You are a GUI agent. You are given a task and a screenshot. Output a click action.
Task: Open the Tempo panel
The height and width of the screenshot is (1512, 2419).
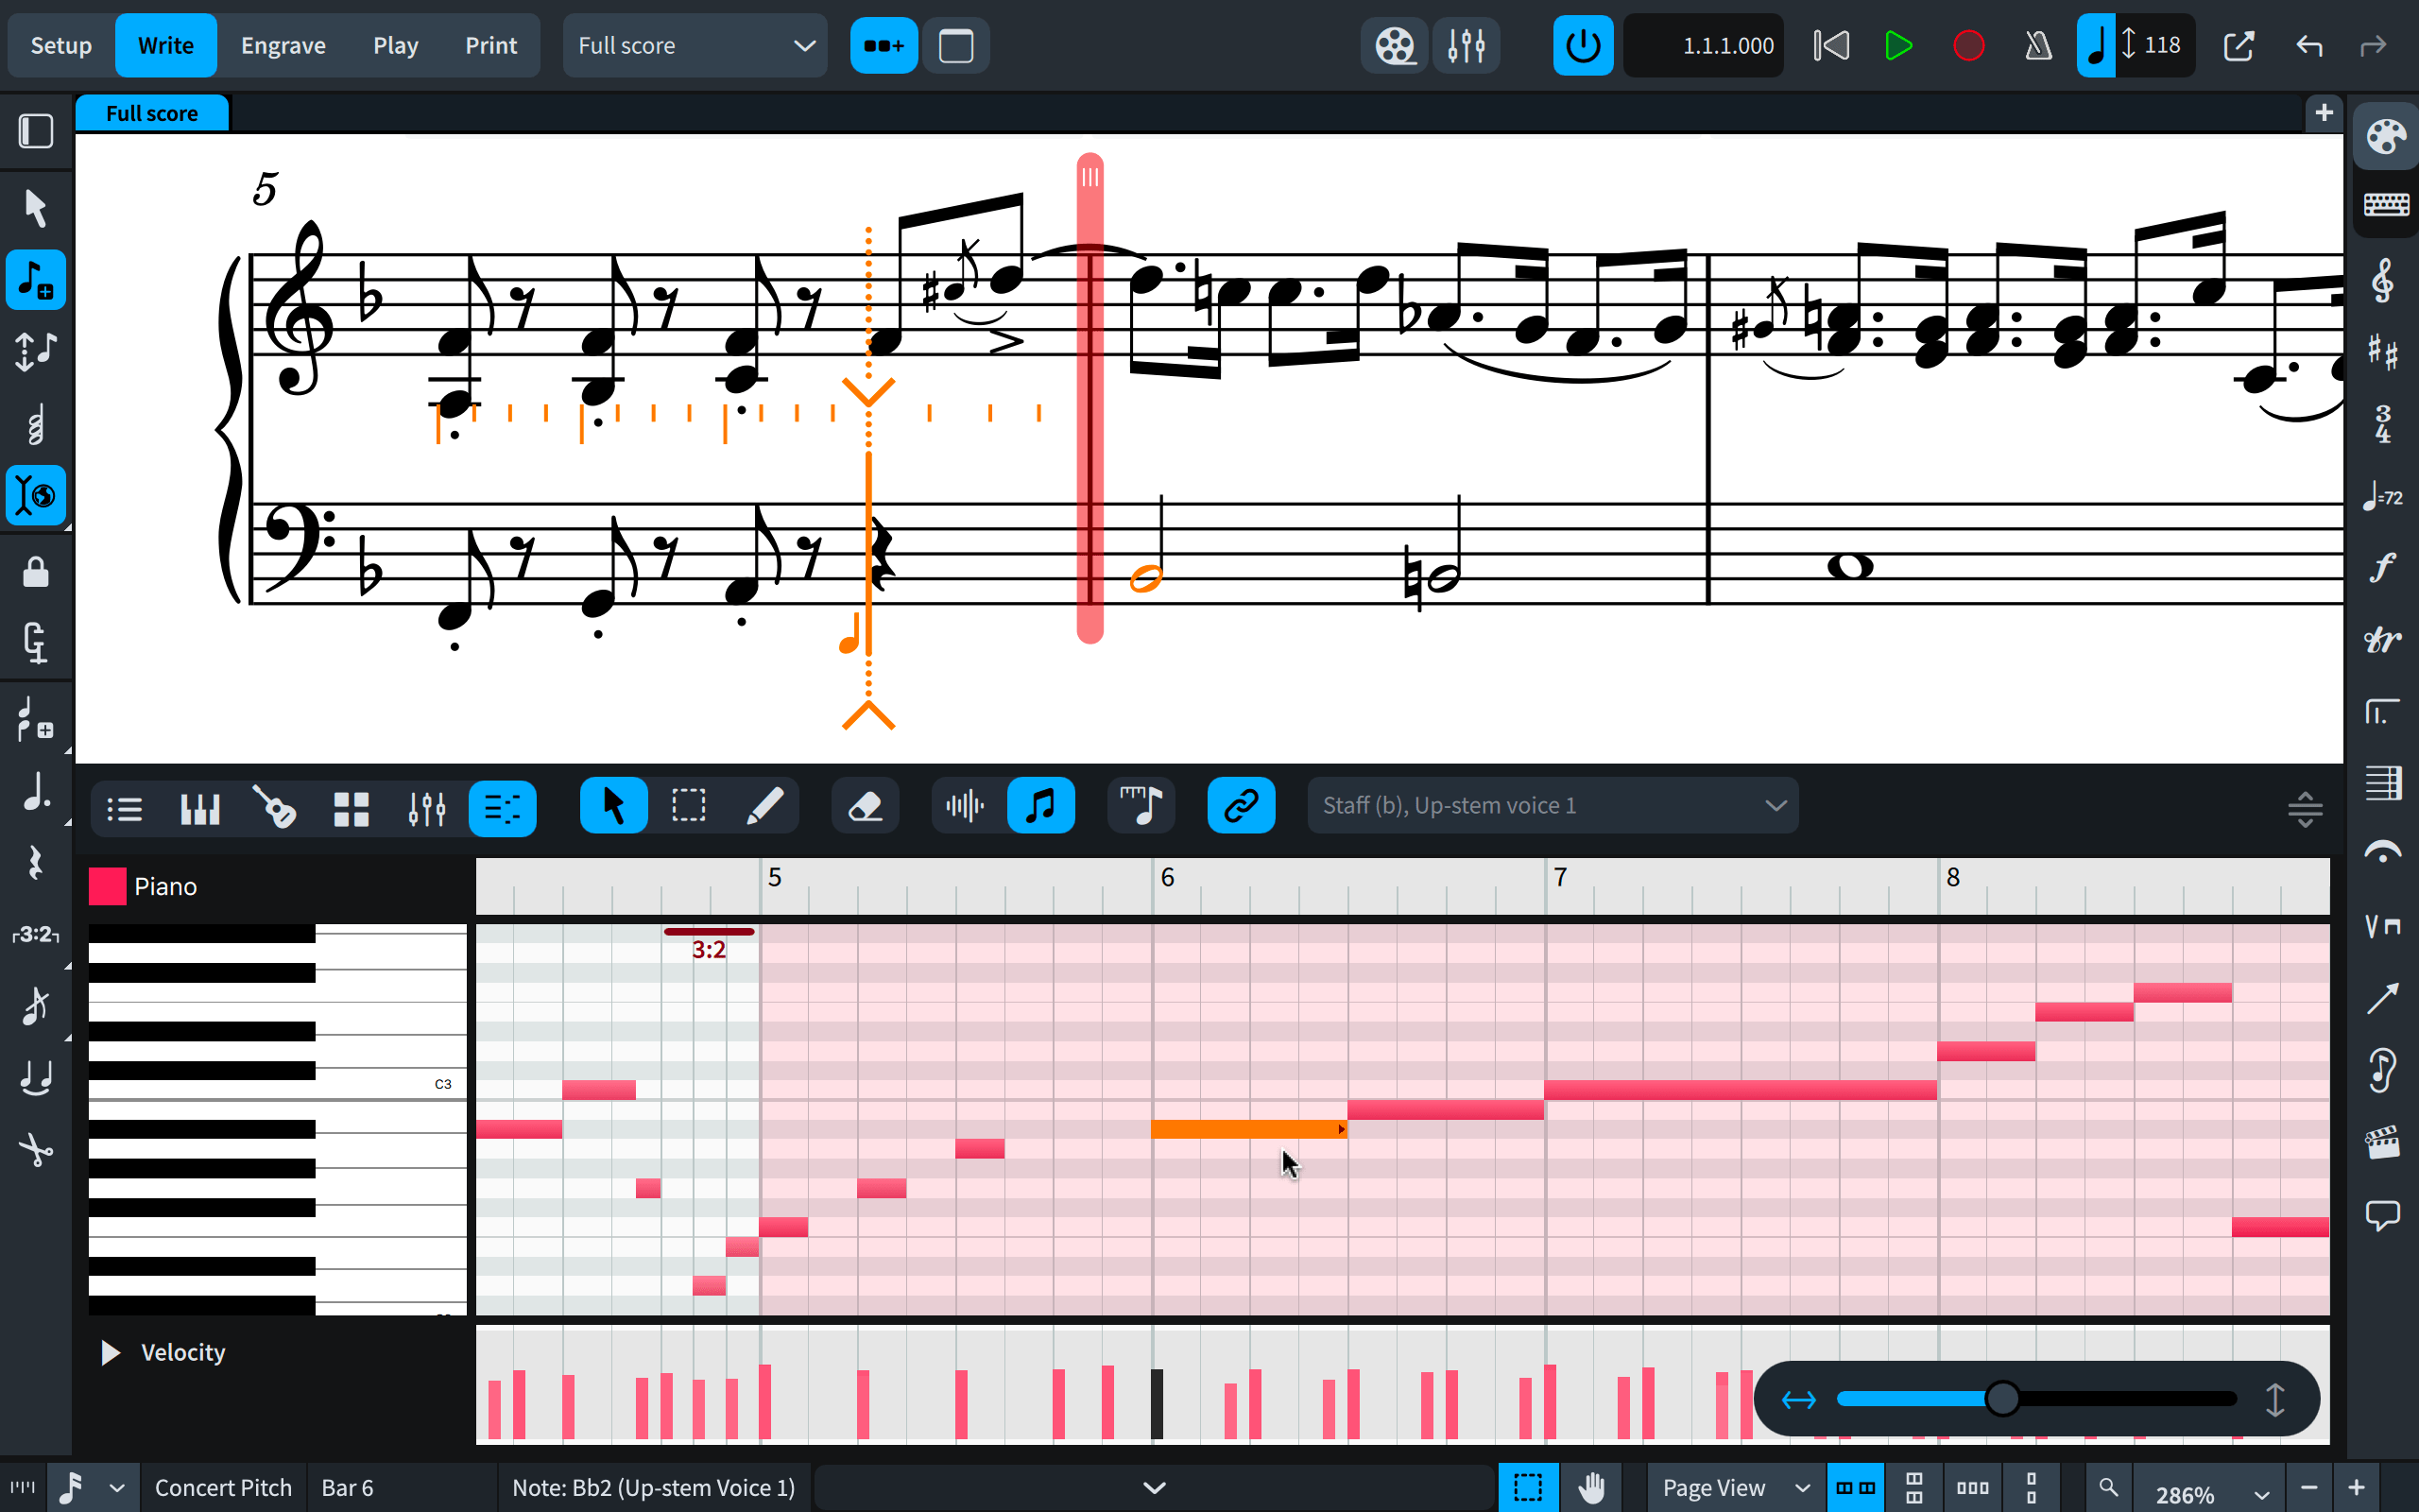2385,495
